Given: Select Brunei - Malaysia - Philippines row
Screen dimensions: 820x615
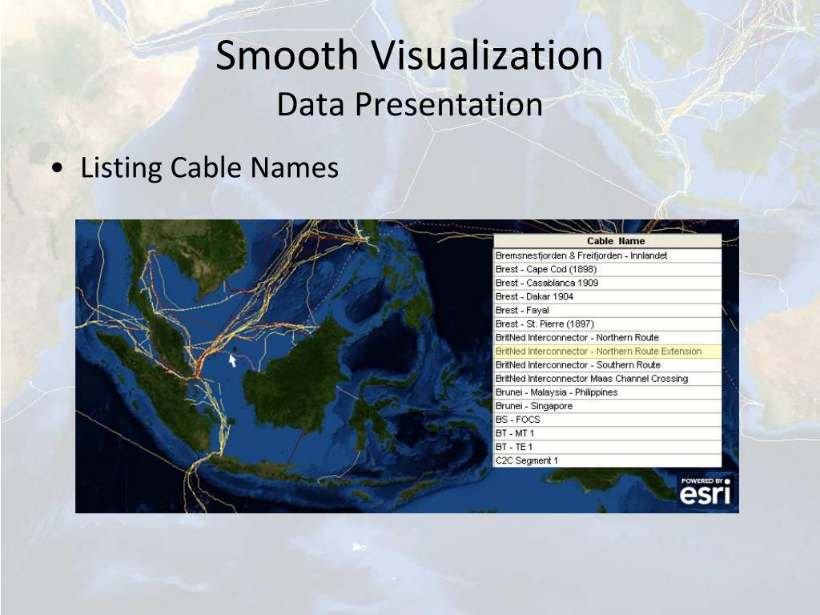Looking at the screenshot, I should point(608,392).
